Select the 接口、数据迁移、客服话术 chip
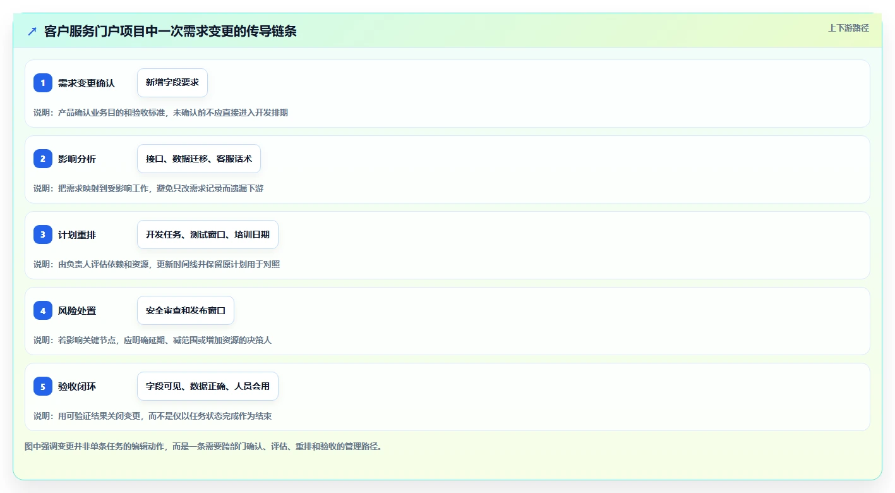The width and height of the screenshot is (895, 493). point(199,159)
